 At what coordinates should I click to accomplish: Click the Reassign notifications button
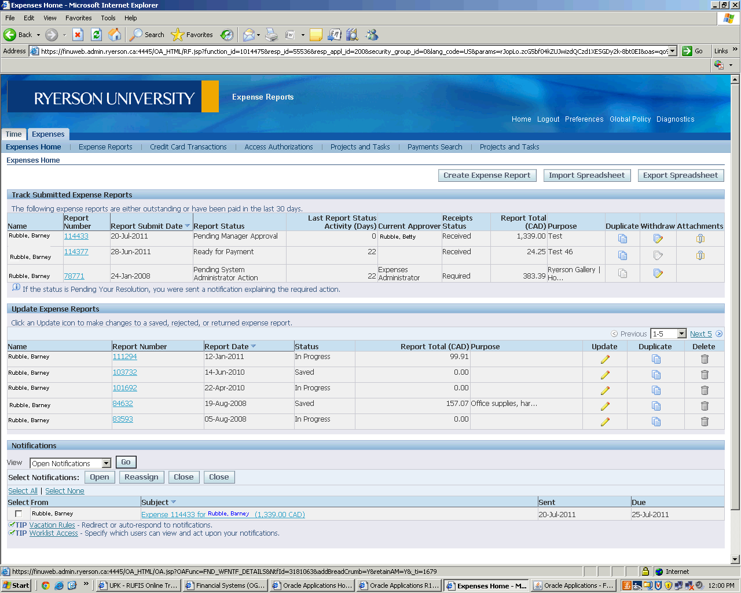point(141,477)
